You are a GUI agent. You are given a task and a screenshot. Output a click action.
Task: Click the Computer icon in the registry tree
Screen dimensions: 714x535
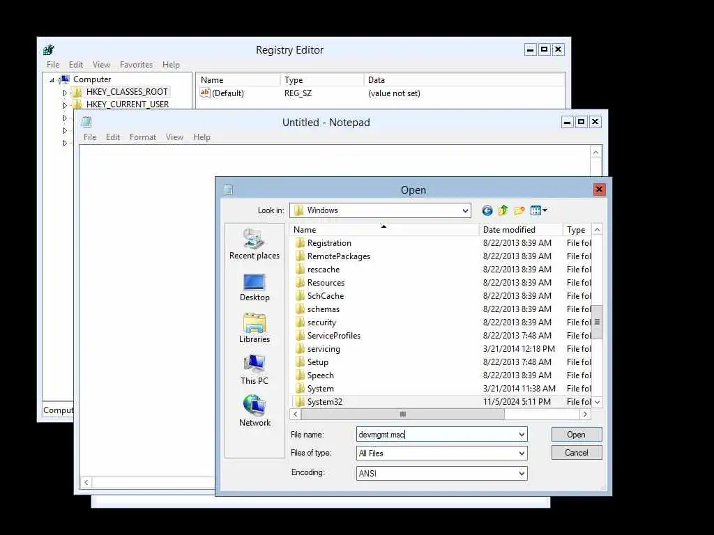tap(65, 79)
